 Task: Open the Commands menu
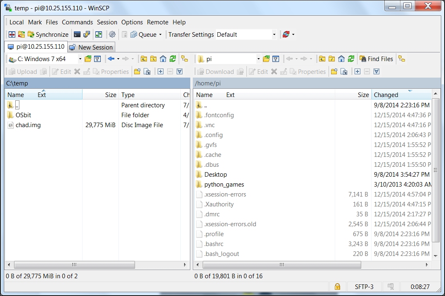click(77, 22)
